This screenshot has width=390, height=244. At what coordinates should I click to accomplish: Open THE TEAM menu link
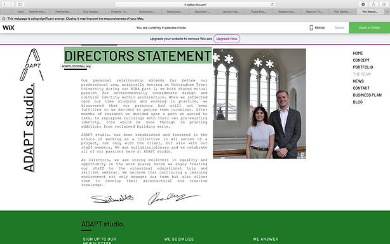click(x=362, y=74)
